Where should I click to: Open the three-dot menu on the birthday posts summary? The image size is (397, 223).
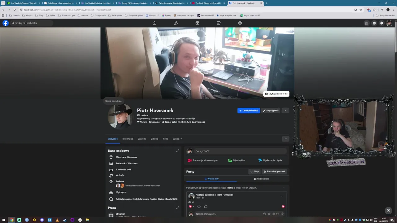pyautogui.click(x=284, y=188)
